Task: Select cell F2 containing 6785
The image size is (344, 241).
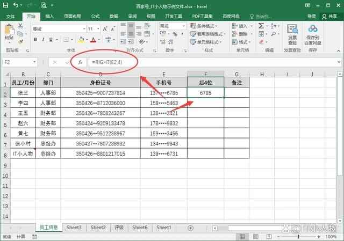Action: 205,93
